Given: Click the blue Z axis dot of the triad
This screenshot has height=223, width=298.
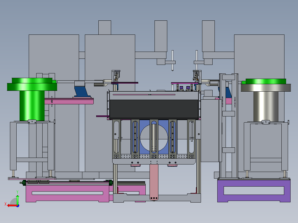Looking at the screenshot, I should (18, 206).
